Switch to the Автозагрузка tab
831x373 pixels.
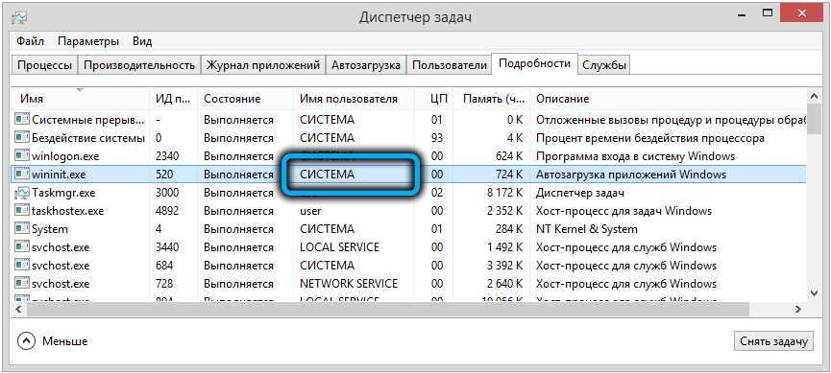click(x=366, y=65)
